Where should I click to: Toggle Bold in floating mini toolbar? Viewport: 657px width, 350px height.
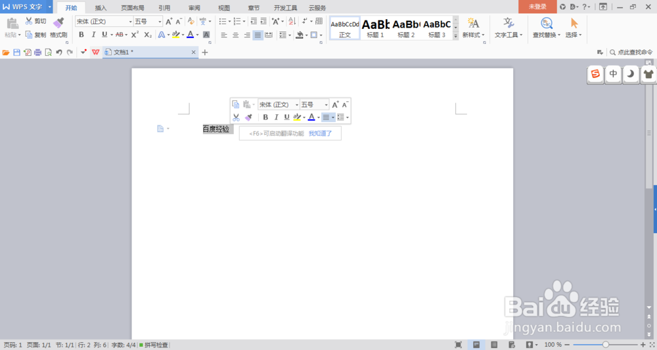point(265,118)
